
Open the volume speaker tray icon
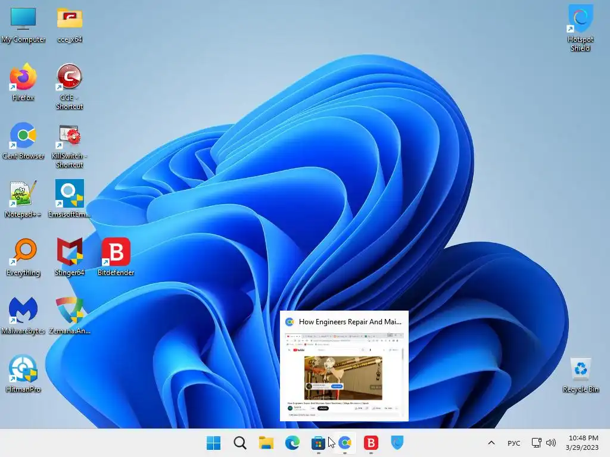[551, 443]
